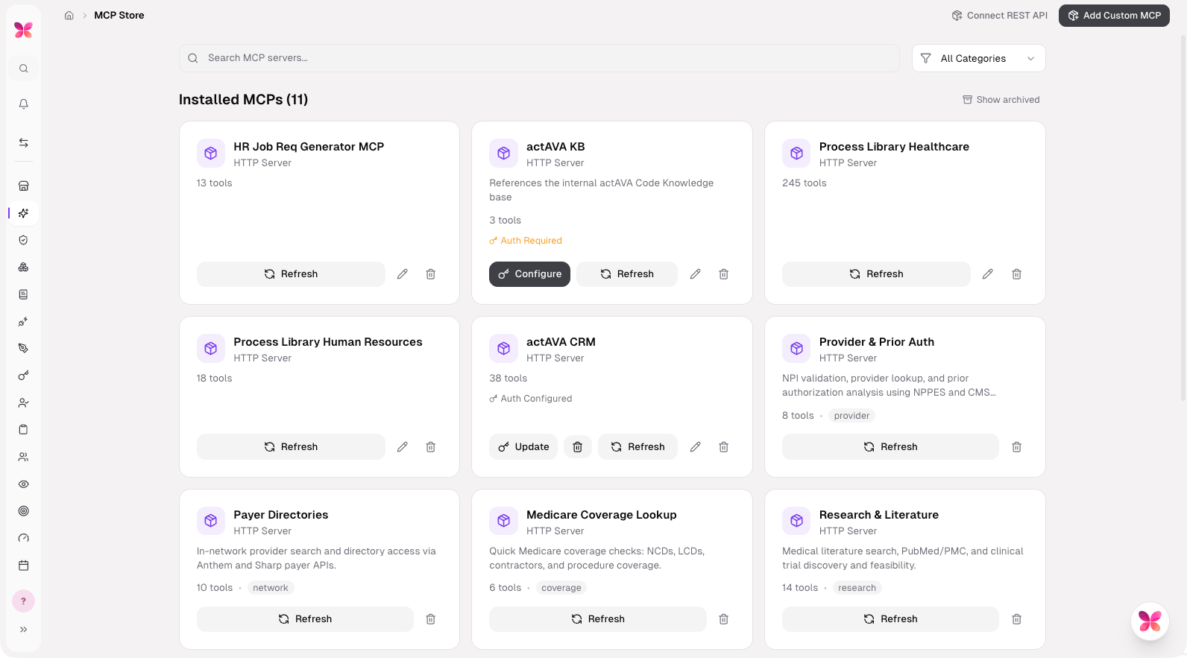
Task: Expand the All Categories dropdown
Action: 978,58
